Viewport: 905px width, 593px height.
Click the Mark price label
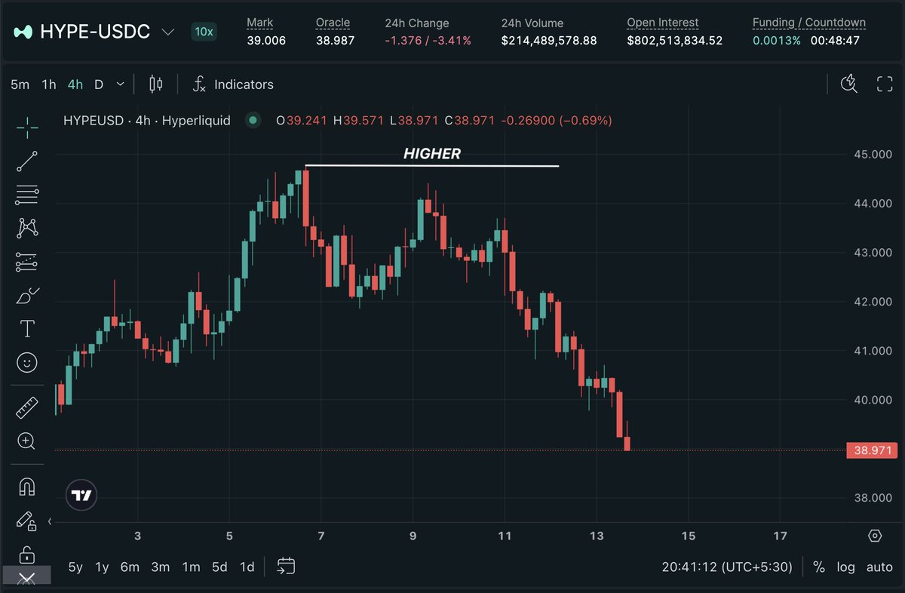tap(260, 23)
